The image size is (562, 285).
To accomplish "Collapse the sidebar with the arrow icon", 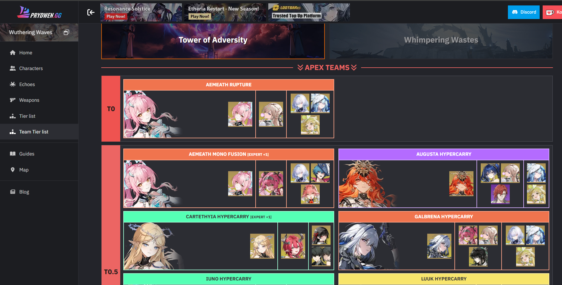I will tap(91, 12).
